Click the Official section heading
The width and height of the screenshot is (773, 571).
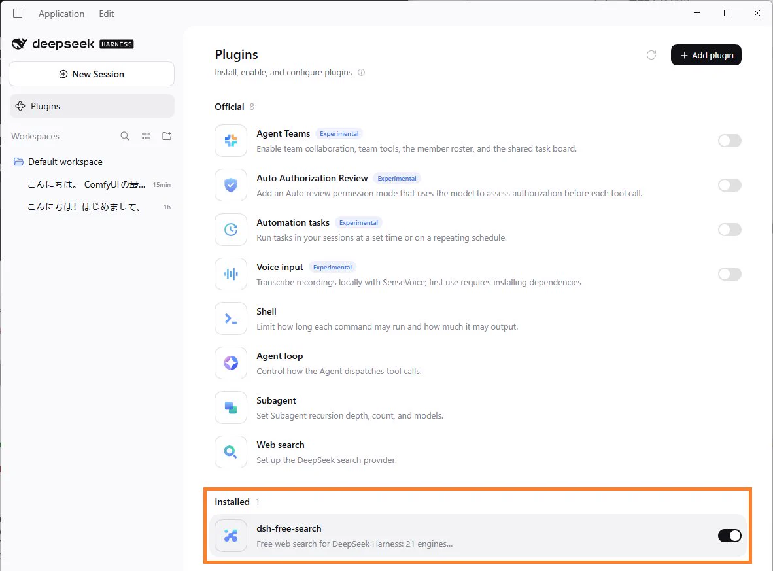click(230, 107)
